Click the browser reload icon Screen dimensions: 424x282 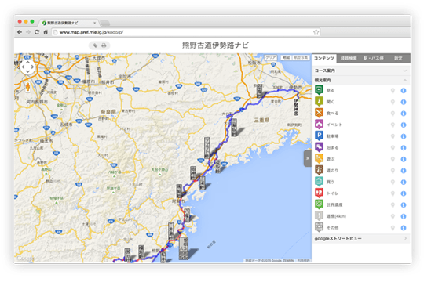click(37, 32)
